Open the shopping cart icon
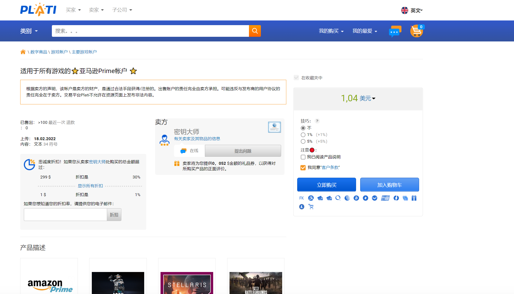This screenshot has width=514, height=294. tap(416, 31)
